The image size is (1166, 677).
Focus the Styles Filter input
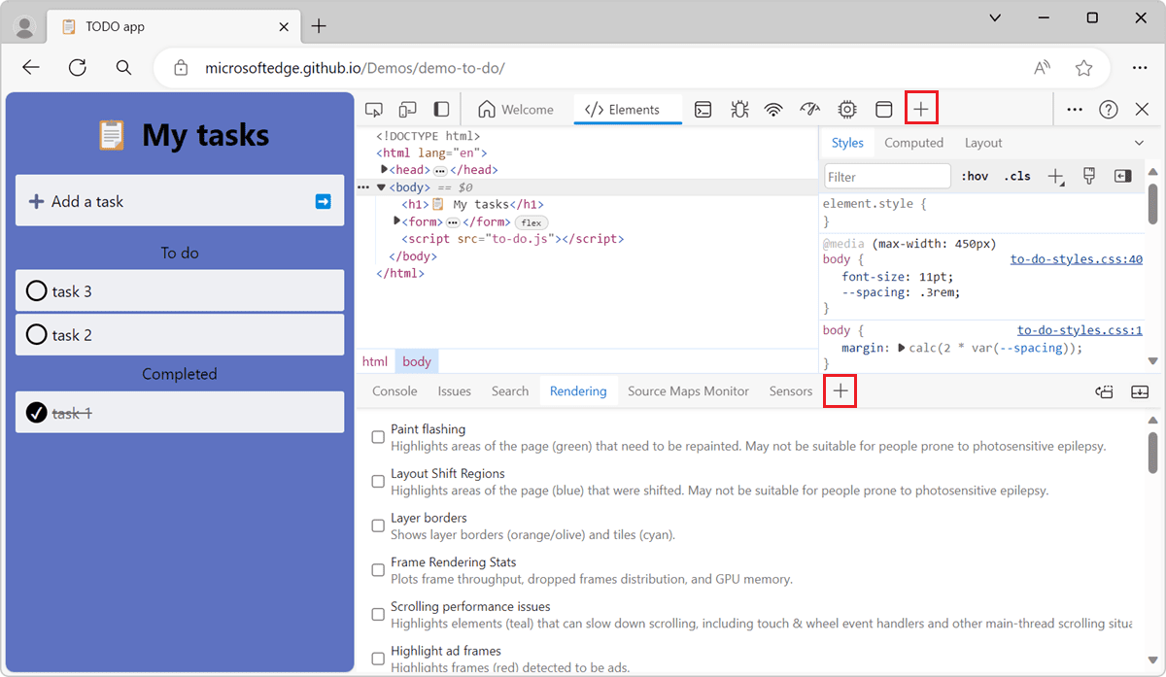coord(887,176)
